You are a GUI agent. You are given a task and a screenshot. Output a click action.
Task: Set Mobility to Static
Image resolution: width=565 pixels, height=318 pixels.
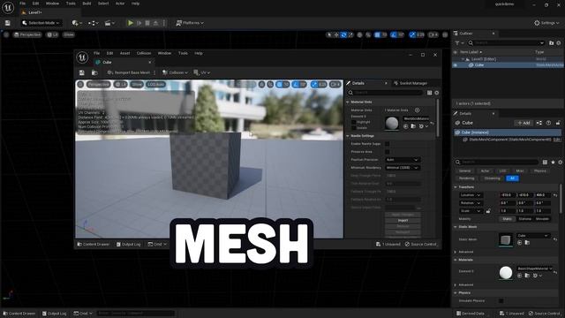pyautogui.click(x=507, y=219)
